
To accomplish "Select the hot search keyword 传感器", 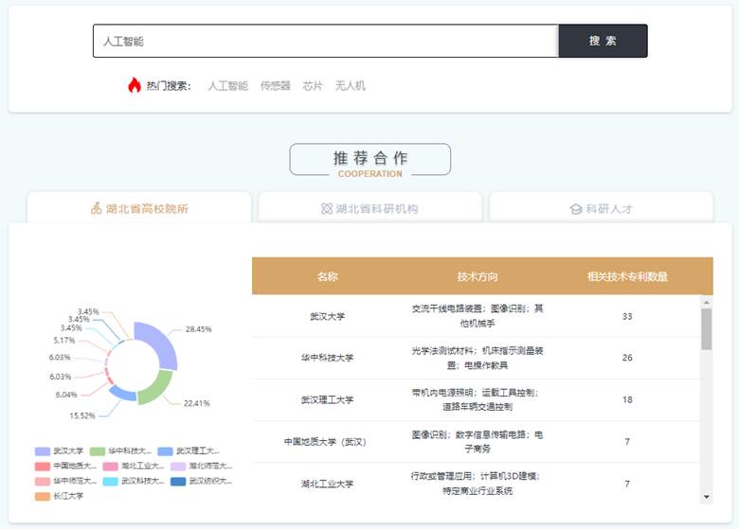I will [x=276, y=86].
